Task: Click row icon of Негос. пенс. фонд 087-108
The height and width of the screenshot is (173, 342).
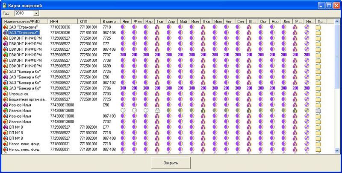Action: [x=6, y=150]
